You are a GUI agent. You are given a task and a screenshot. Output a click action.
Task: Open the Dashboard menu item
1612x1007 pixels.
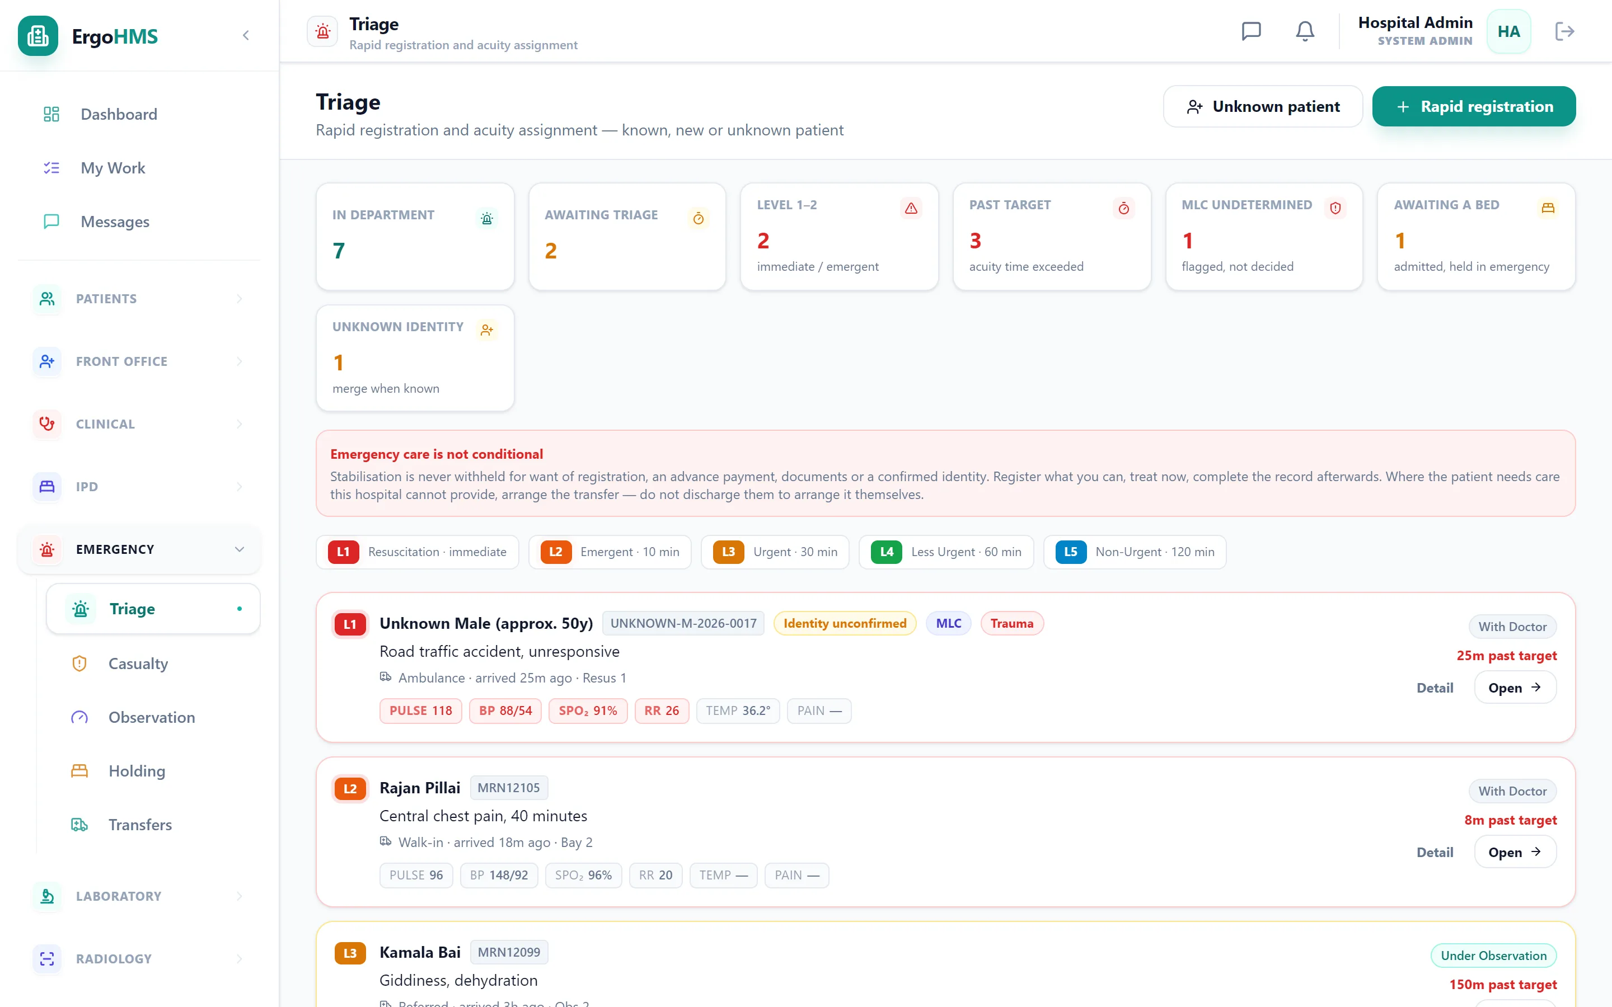139,114
